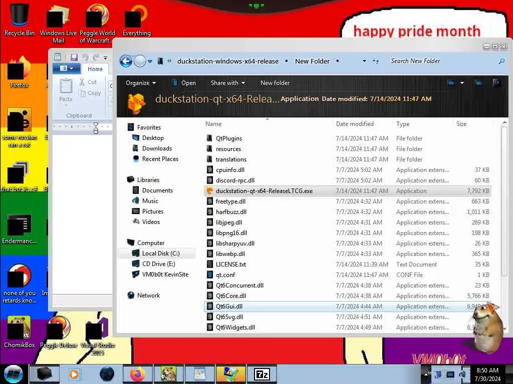Select the cpuinfo.dll file

(x=230, y=170)
